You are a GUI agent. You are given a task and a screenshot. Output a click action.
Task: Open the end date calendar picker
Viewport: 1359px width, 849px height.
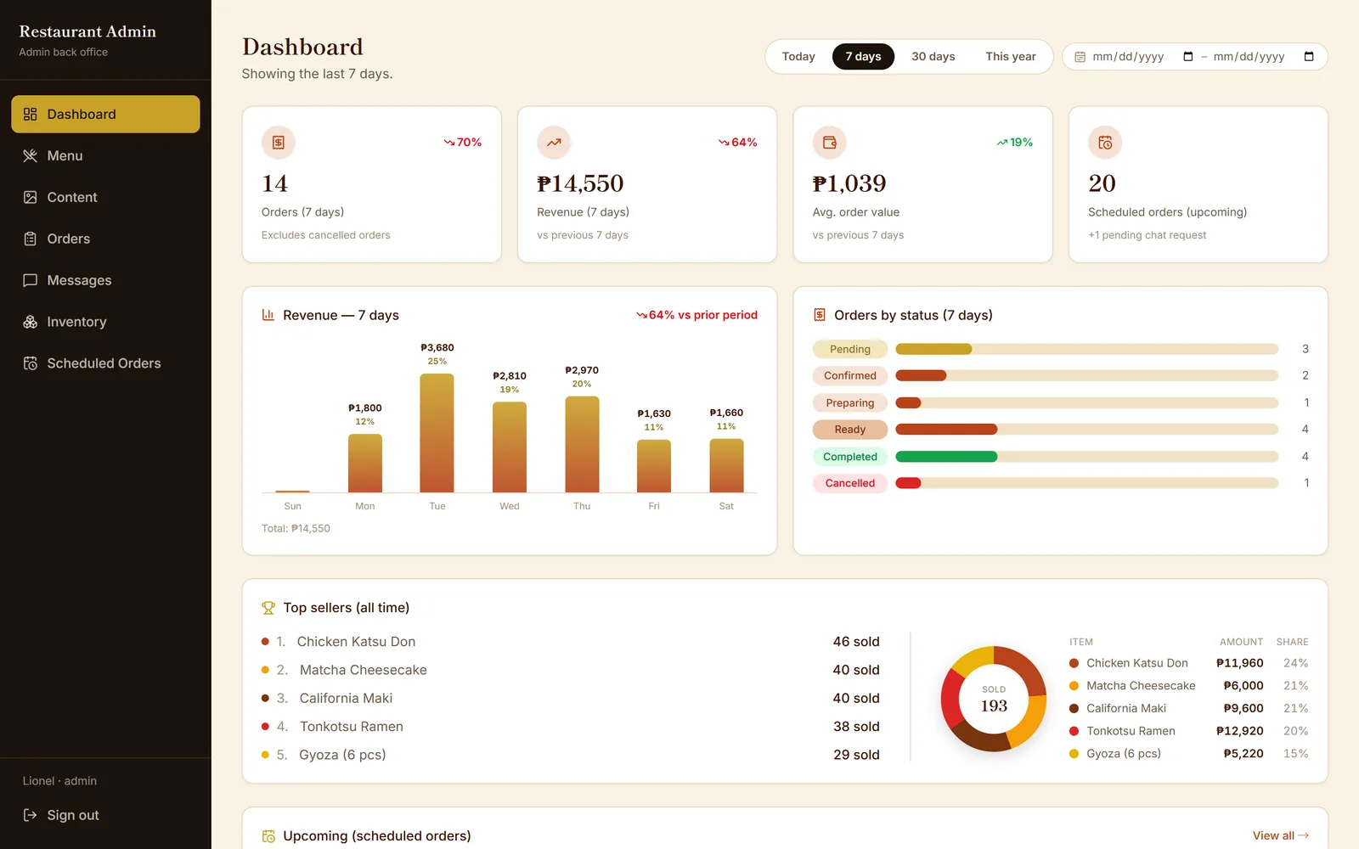point(1309,57)
